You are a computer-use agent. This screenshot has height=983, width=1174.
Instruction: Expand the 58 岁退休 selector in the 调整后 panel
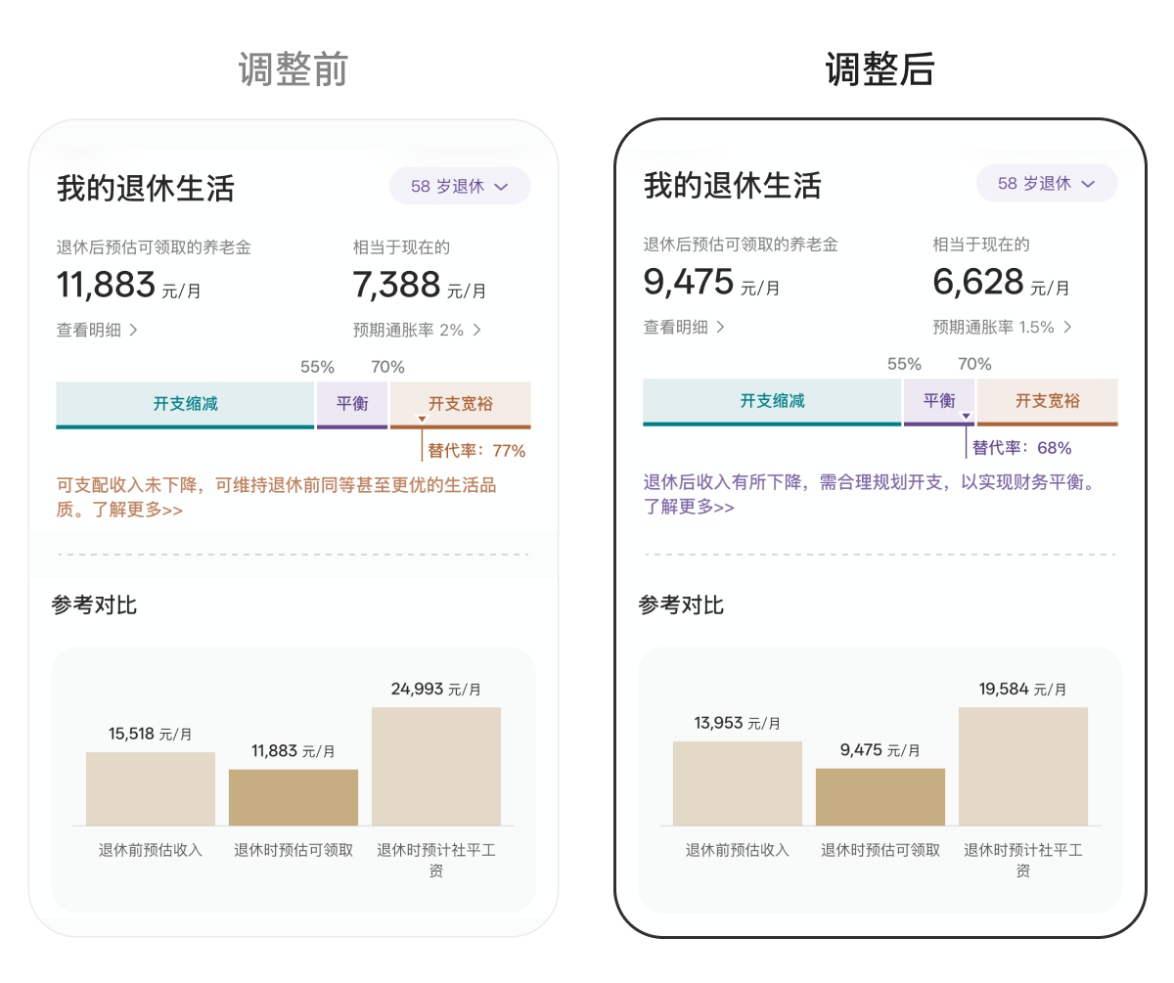tap(1046, 184)
